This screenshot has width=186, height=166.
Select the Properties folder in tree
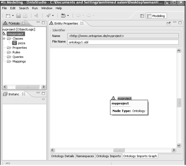coord(19,48)
